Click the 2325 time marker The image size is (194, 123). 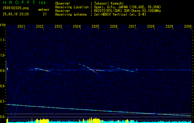pyautogui.click(x=95, y=26)
